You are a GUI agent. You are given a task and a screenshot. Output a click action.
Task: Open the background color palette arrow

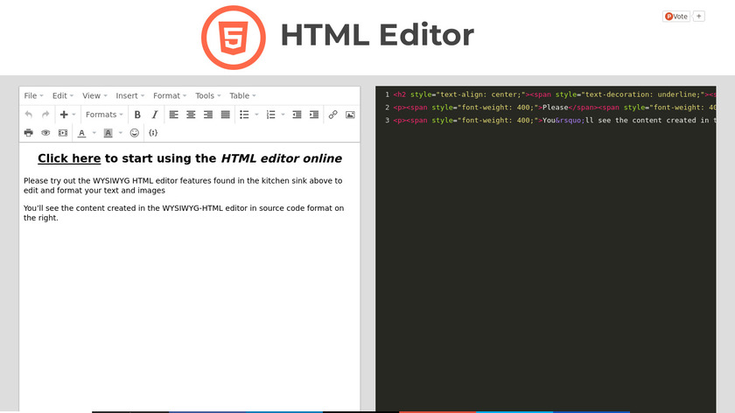[120, 133]
